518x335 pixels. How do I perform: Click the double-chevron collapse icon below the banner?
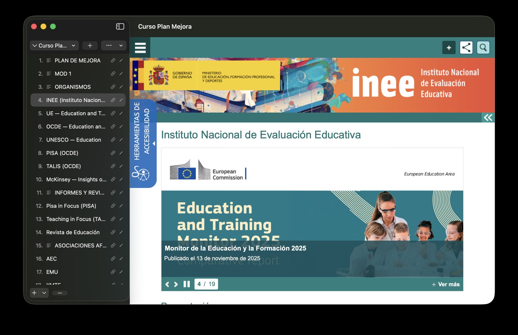click(488, 117)
